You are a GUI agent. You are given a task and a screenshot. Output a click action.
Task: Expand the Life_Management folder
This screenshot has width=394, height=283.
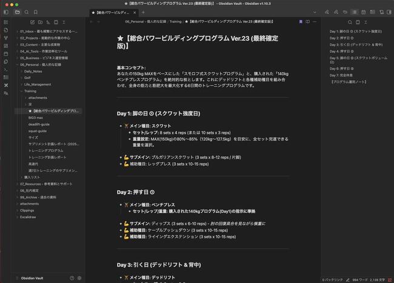pos(50,84)
